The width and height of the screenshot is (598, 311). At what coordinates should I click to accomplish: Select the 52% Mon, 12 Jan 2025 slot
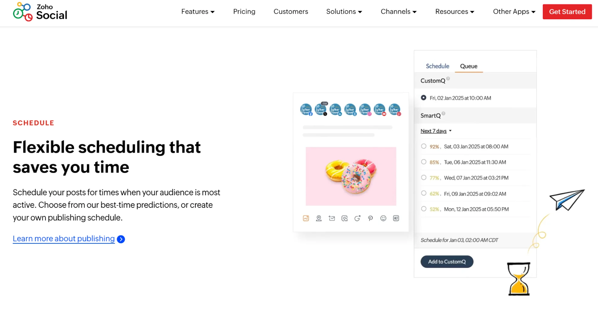point(424,209)
